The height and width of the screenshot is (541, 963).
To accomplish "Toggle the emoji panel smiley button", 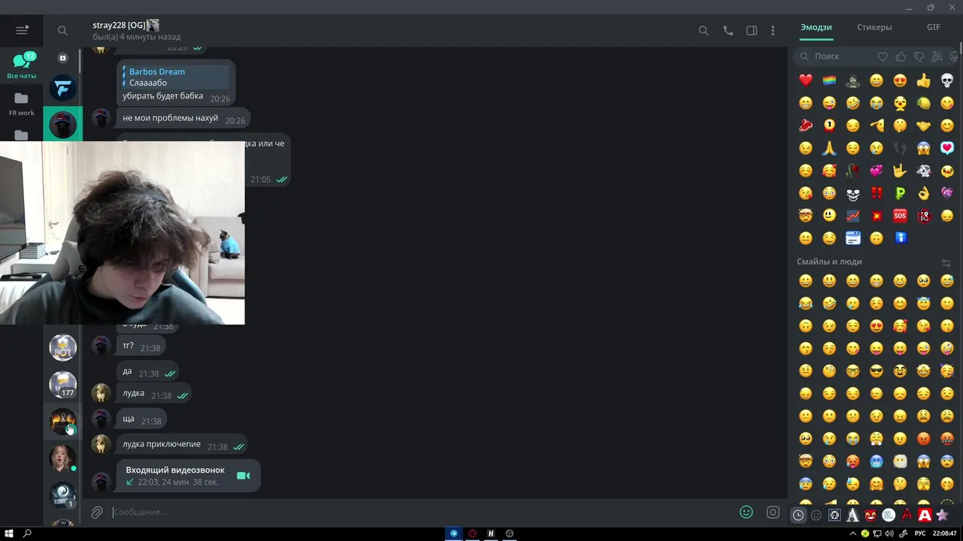I will (x=746, y=512).
